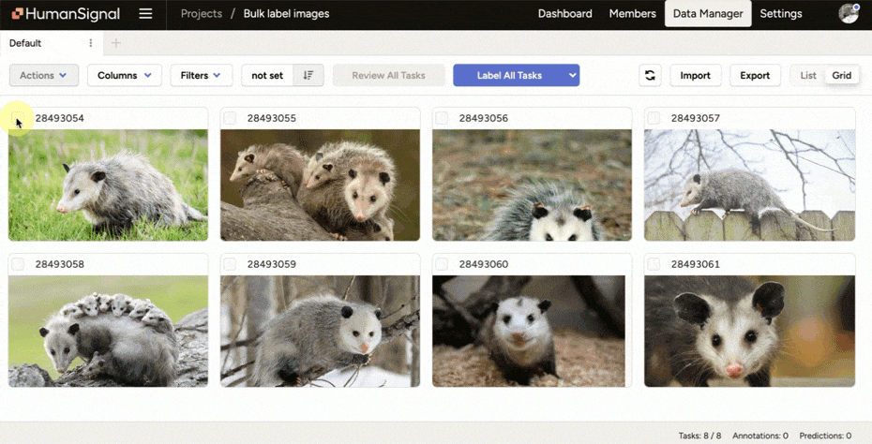
Task: Toggle the sort order icon
Action: pyautogui.click(x=308, y=76)
